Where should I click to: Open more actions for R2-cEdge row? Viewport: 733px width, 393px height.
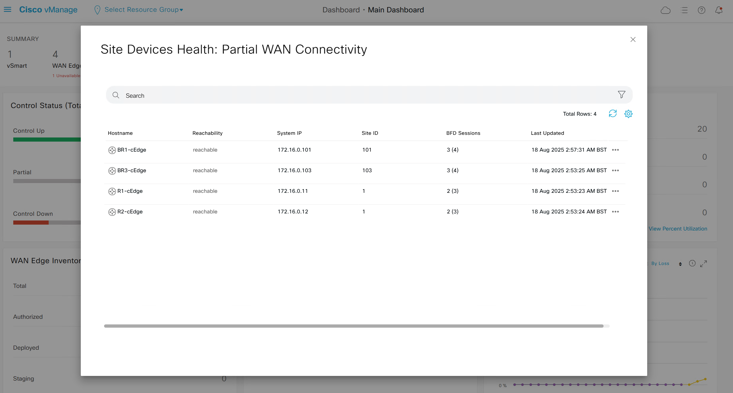(615, 212)
